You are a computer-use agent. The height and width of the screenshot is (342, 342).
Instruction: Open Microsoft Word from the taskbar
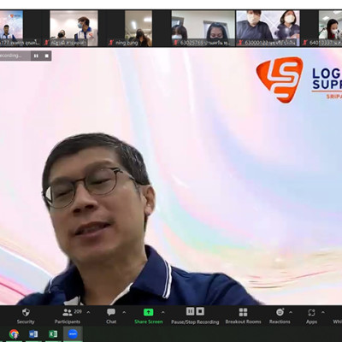tap(33, 333)
